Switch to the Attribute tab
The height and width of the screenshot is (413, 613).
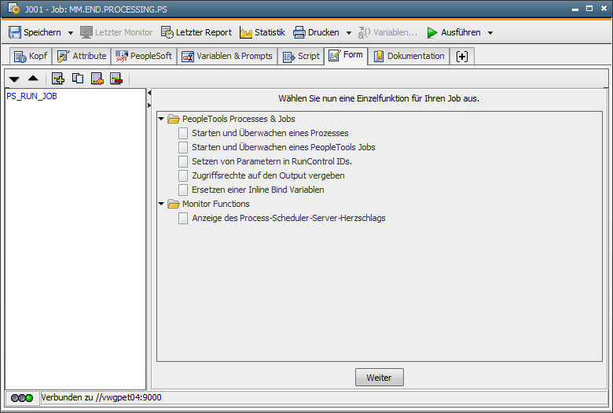click(82, 56)
